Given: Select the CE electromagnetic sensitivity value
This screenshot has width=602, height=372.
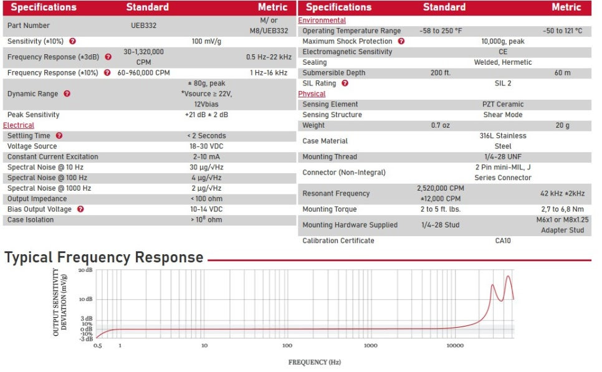Looking at the screenshot, I should [x=503, y=52].
